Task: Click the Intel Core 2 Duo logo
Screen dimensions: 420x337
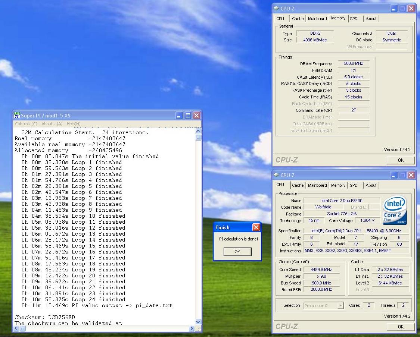Action: click(395, 211)
